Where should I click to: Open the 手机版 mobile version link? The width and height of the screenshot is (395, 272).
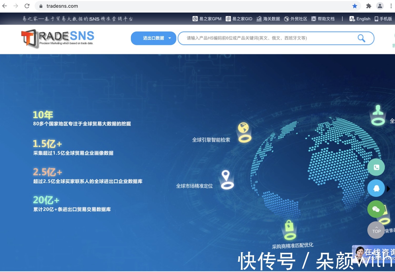coord(383,19)
